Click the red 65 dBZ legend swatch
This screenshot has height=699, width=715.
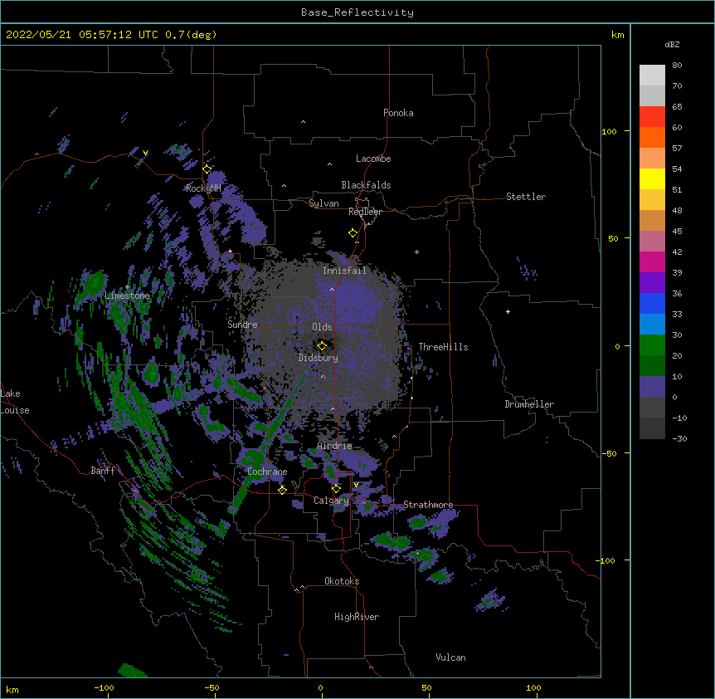point(652,117)
